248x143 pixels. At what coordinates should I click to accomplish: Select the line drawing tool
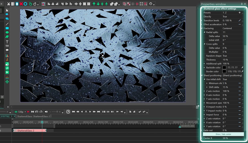(x=7, y=24)
